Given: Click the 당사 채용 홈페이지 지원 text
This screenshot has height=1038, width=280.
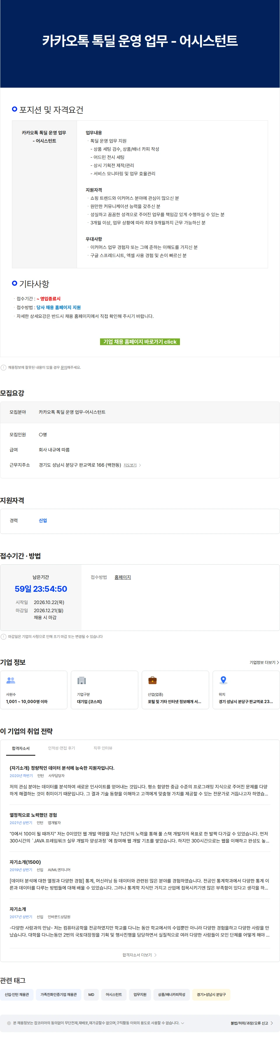Looking at the screenshot, I should pos(59,307).
